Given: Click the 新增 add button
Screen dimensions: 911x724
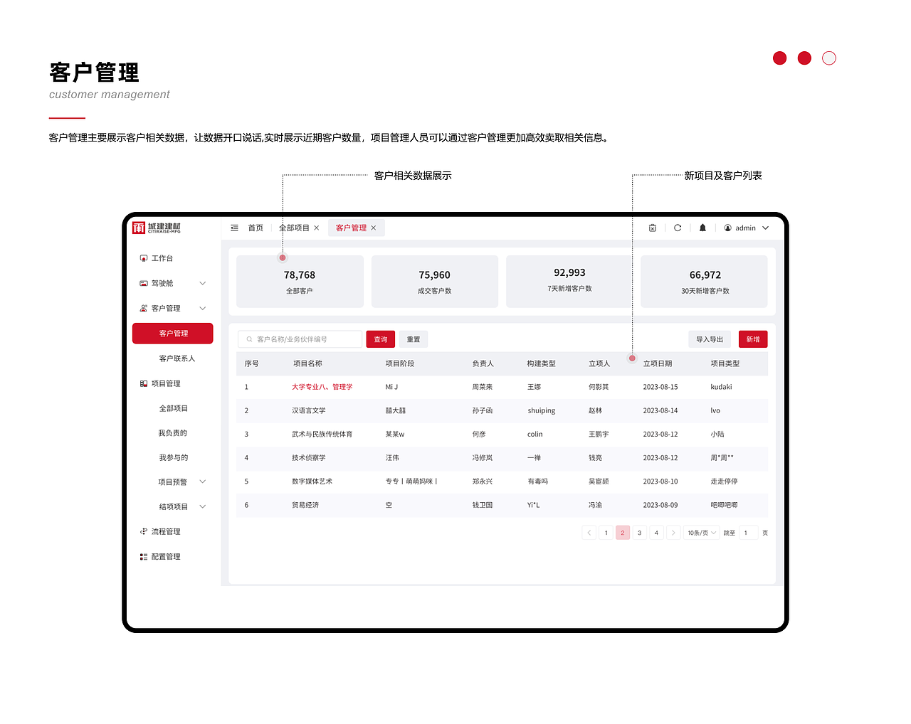Looking at the screenshot, I should click(753, 339).
